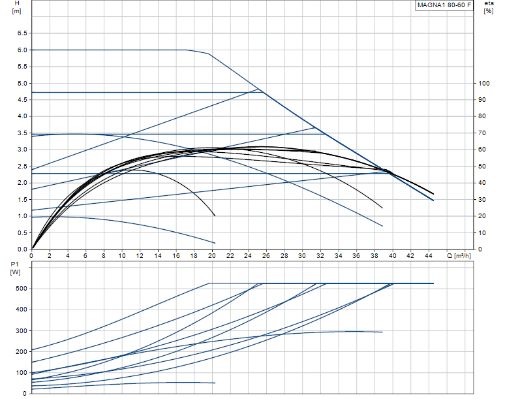Click the MAGNA1 80-60 F legend label

click(444, 5)
